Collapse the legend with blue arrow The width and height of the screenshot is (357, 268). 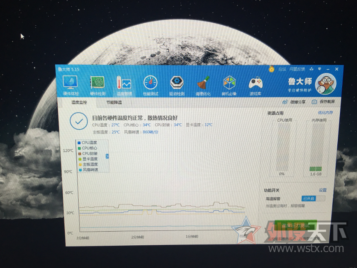click(x=107, y=156)
